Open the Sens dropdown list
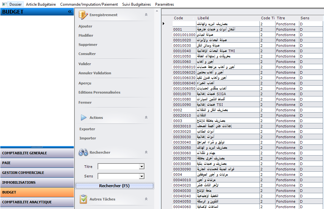324x209 pixels. tap(142, 176)
